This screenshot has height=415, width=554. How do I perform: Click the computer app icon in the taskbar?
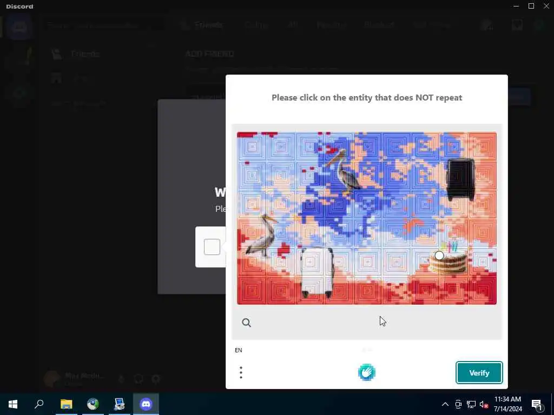[120, 404]
